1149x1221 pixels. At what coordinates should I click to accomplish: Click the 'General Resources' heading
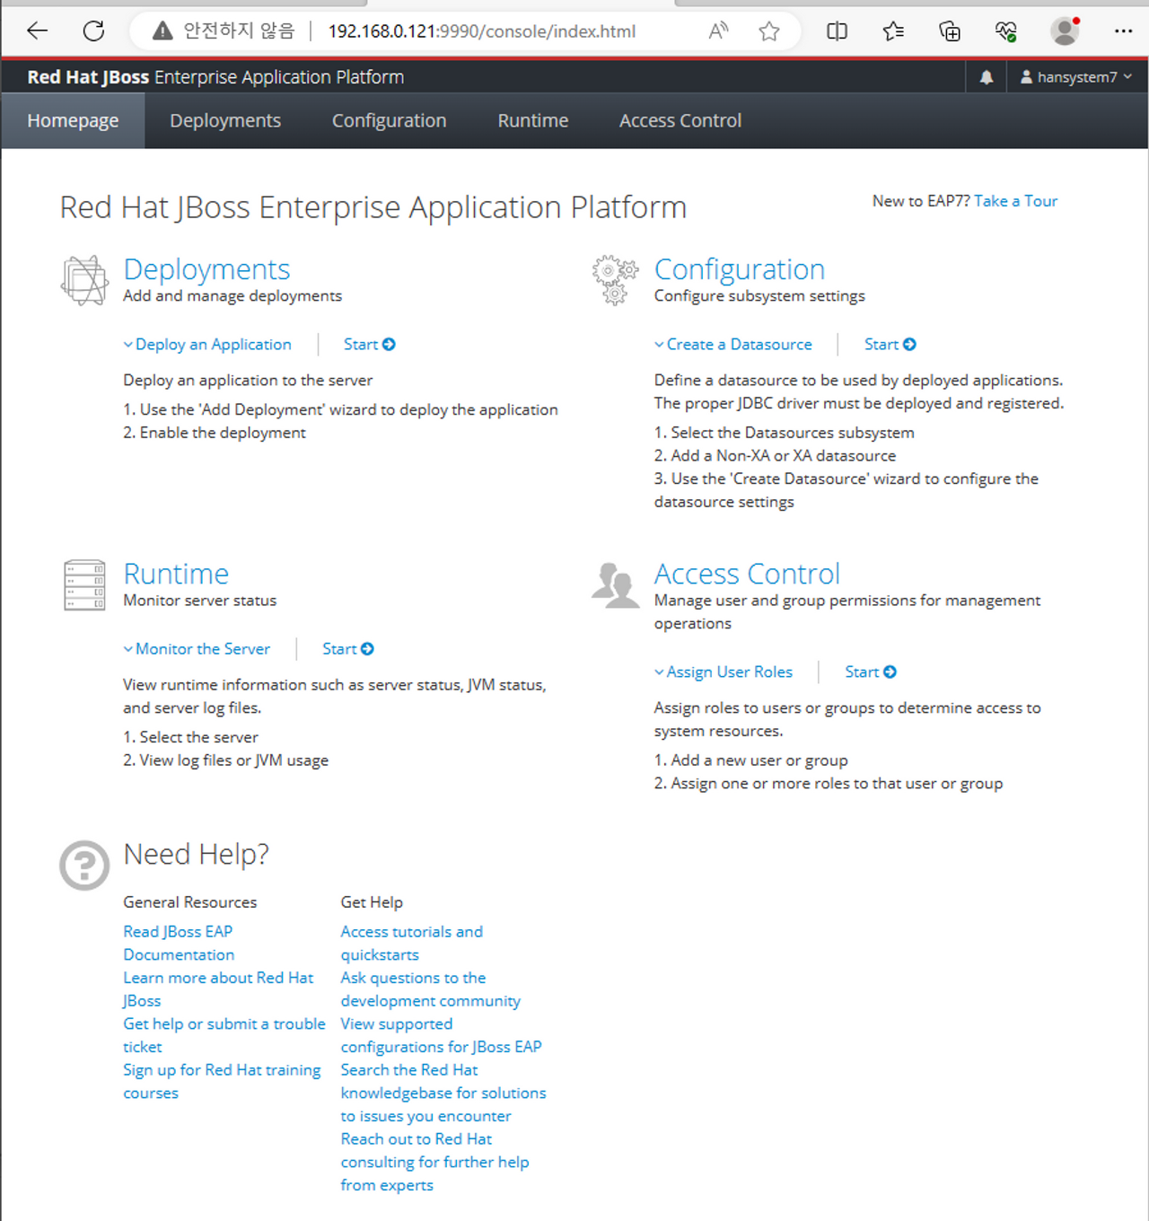pyautogui.click(x=190, y=902)
